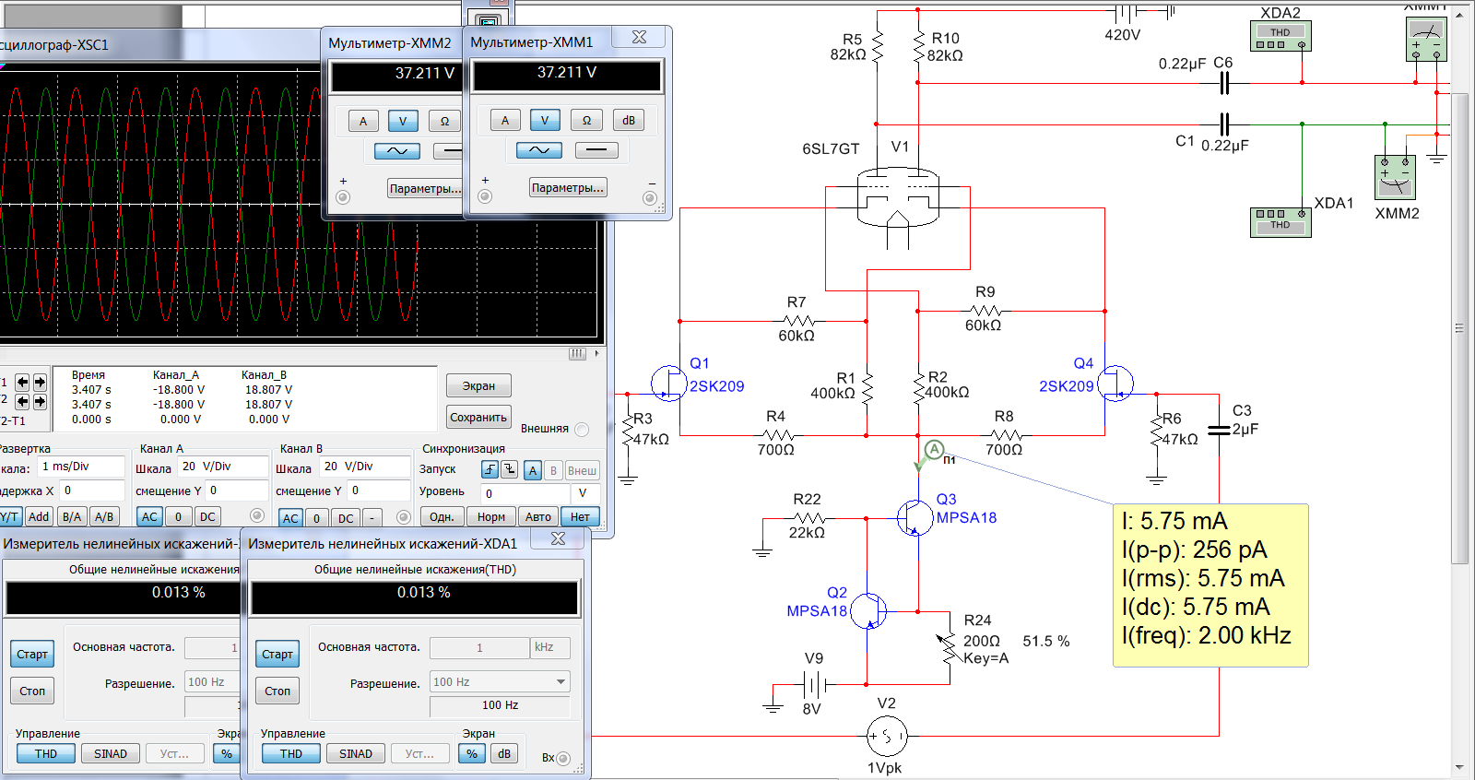Open the XDA1 distortion analyzer instrument icon
Screen dimensions: 1475x780
pos(1280,221)
